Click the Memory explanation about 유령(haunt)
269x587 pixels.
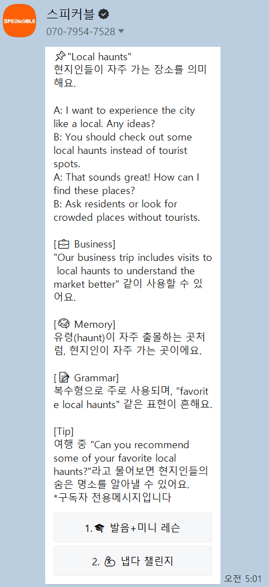(x=129, y=343)
